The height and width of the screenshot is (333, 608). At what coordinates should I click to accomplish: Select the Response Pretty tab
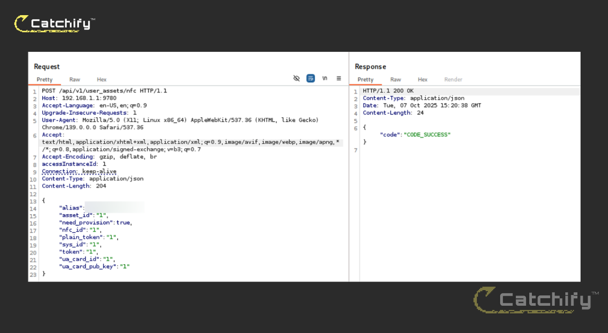(x=365, y=79)
